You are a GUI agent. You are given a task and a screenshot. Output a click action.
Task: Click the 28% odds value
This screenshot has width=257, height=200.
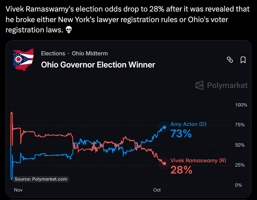[181, 170]
